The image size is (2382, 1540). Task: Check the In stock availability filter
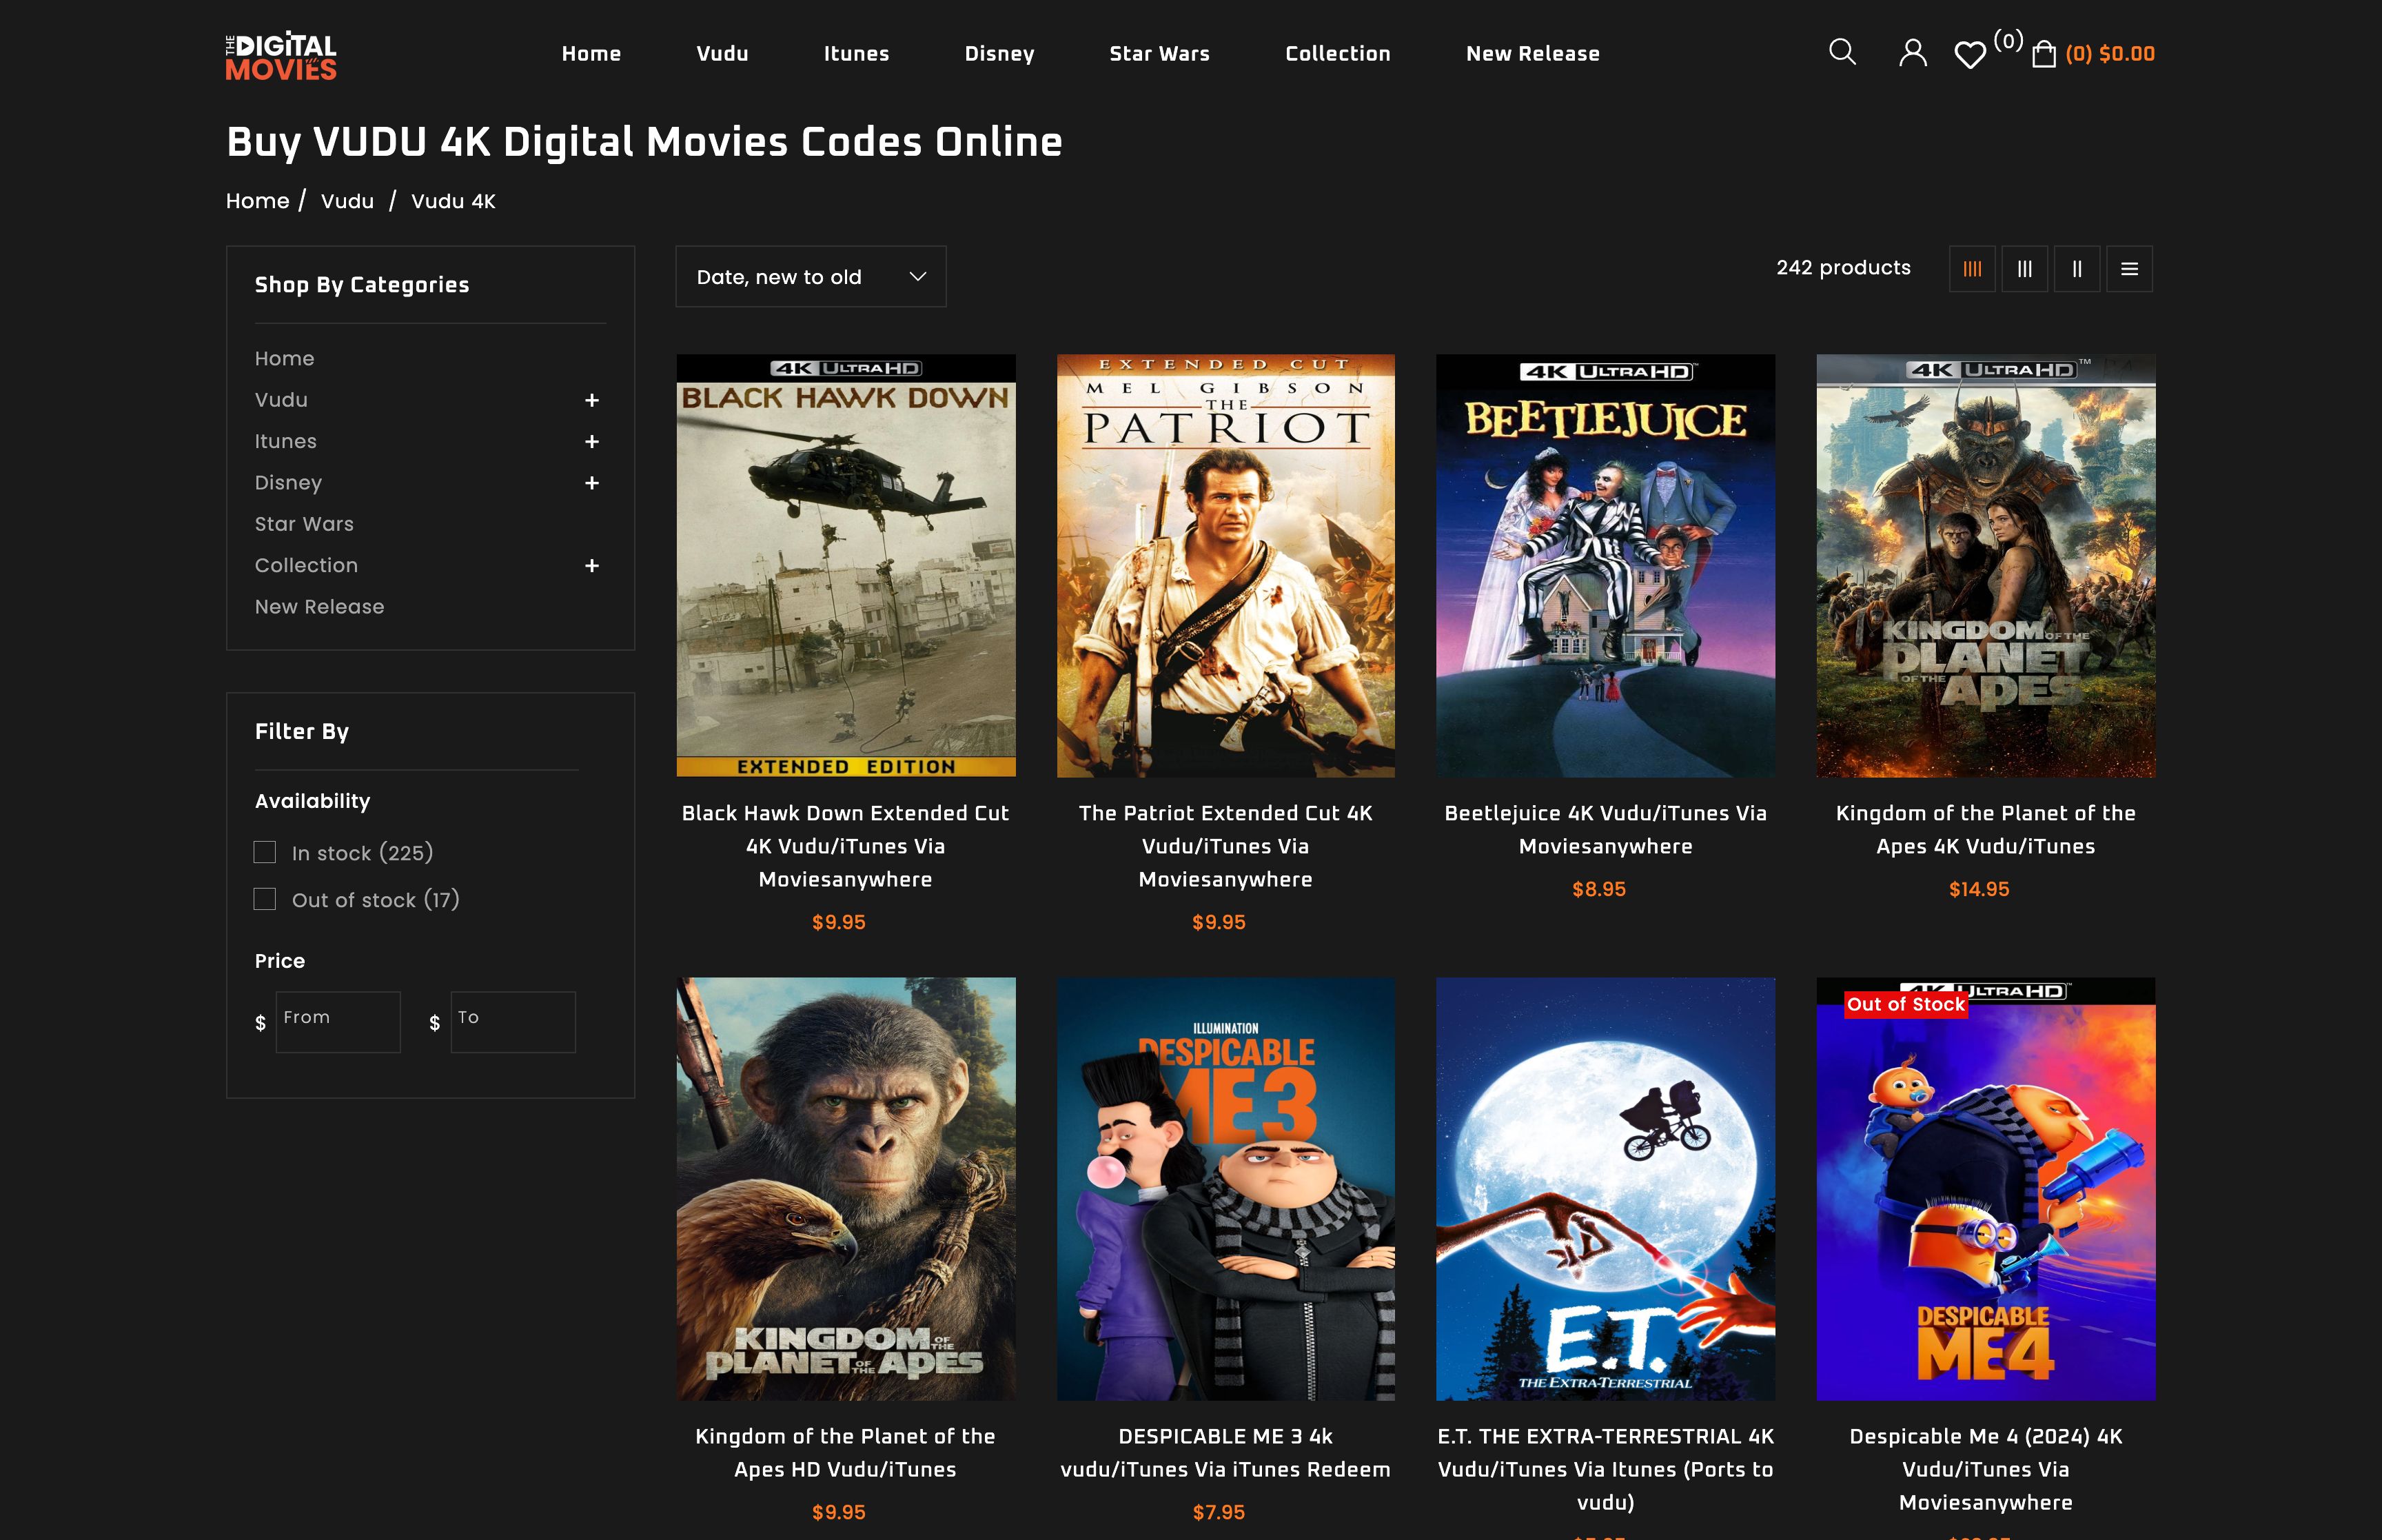point(265,852)
